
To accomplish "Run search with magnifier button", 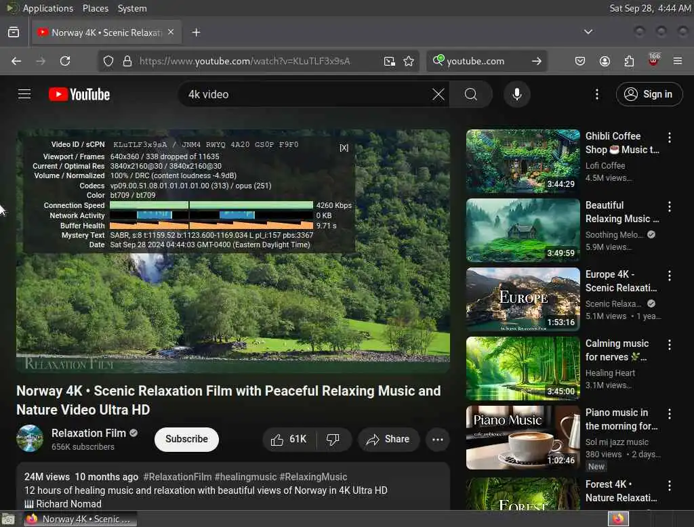I will (471, 94).
